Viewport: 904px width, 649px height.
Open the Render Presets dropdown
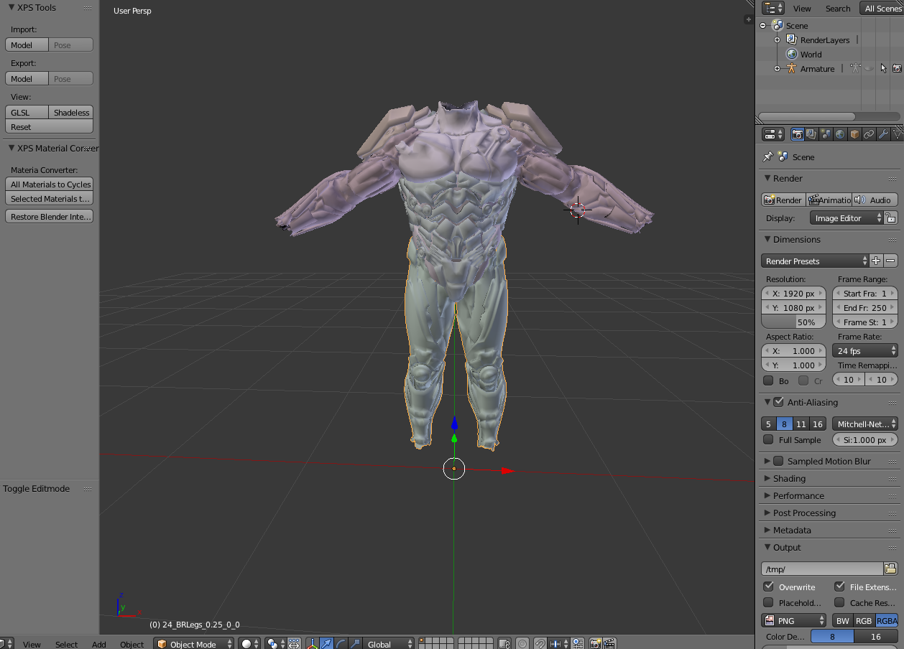point(815,261)
